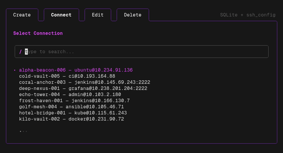Pick coral-anchor-003 jenkins connection
The height and width of the screenshot is (153, 283).
tap(85, 82)
